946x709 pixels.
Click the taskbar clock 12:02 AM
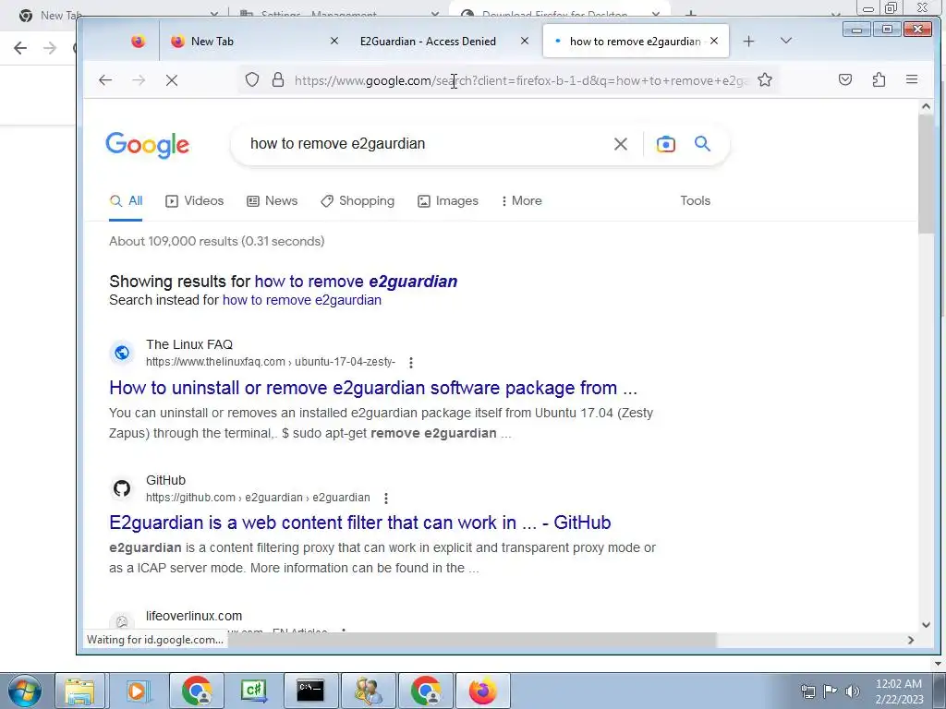click(x=899, y=684)
